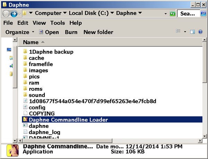
Task: Open the Help question mark icon
Action: click(x=200, y=32)
